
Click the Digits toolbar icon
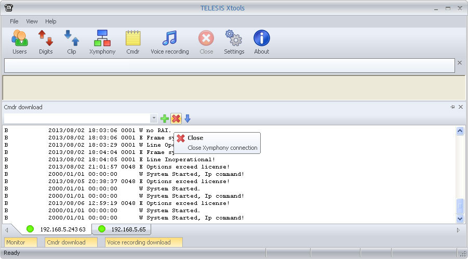click(x=46, y=42)
